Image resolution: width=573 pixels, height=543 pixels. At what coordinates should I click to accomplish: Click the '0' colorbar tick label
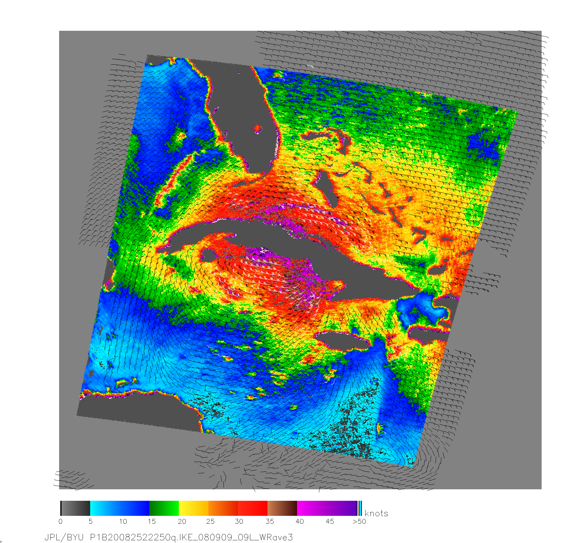coord(61,521)
